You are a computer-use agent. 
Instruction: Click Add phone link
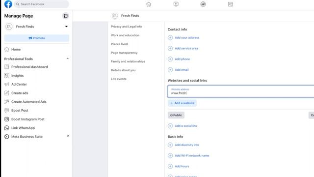click(x=182, y=59)
